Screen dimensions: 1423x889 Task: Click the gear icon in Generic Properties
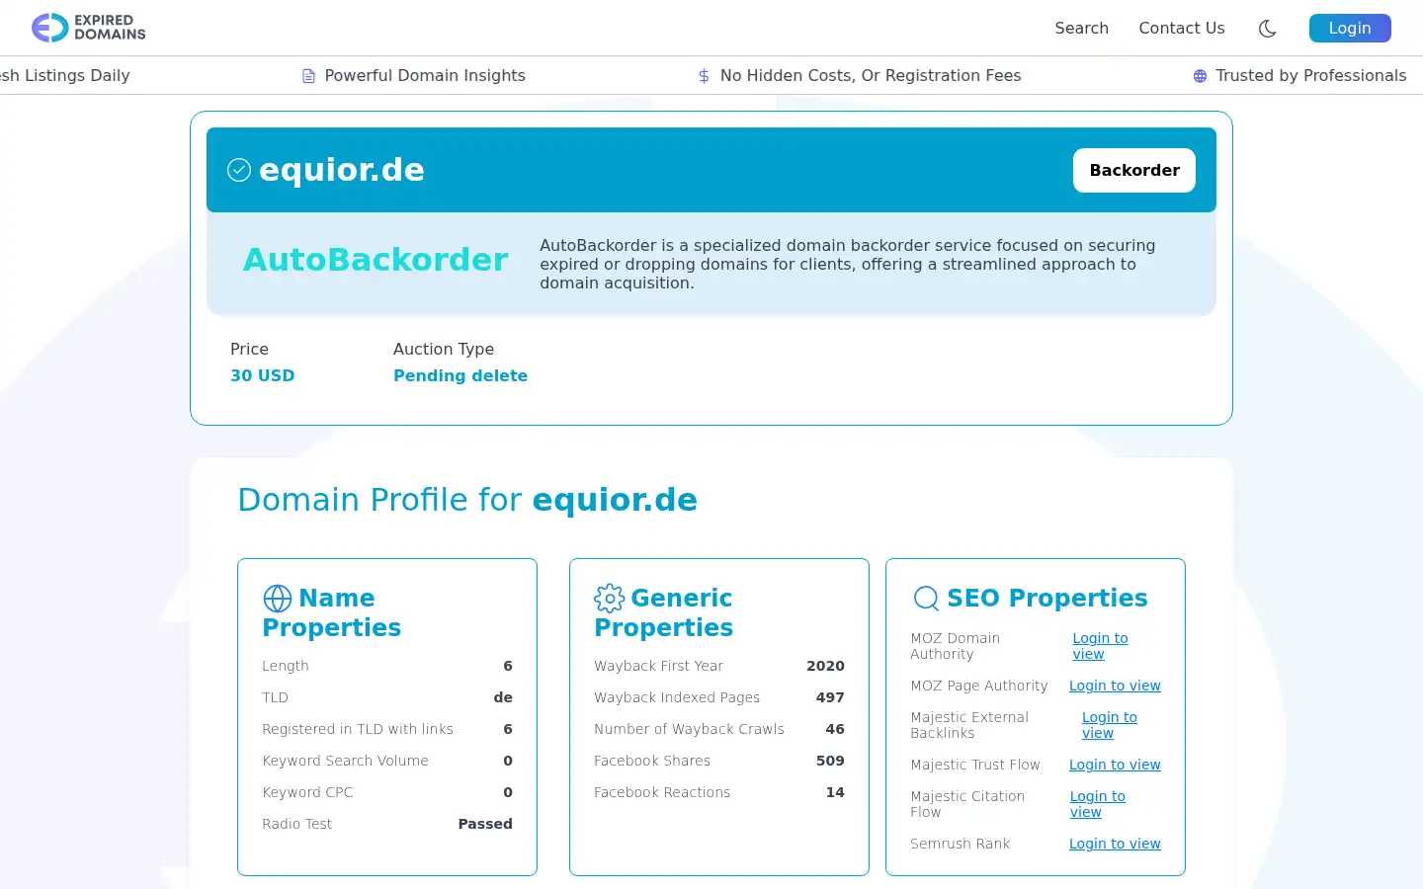[x=610, y=599]
